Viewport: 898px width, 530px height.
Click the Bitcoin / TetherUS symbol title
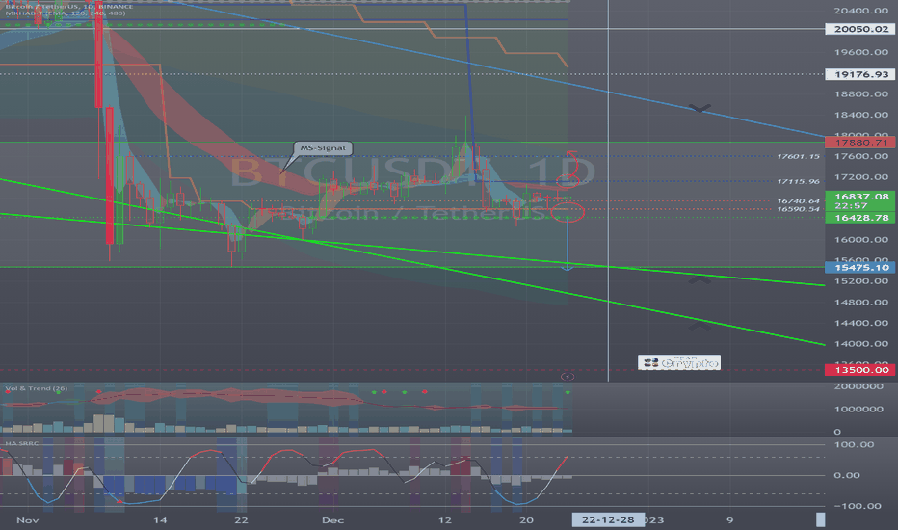(68, 7)
